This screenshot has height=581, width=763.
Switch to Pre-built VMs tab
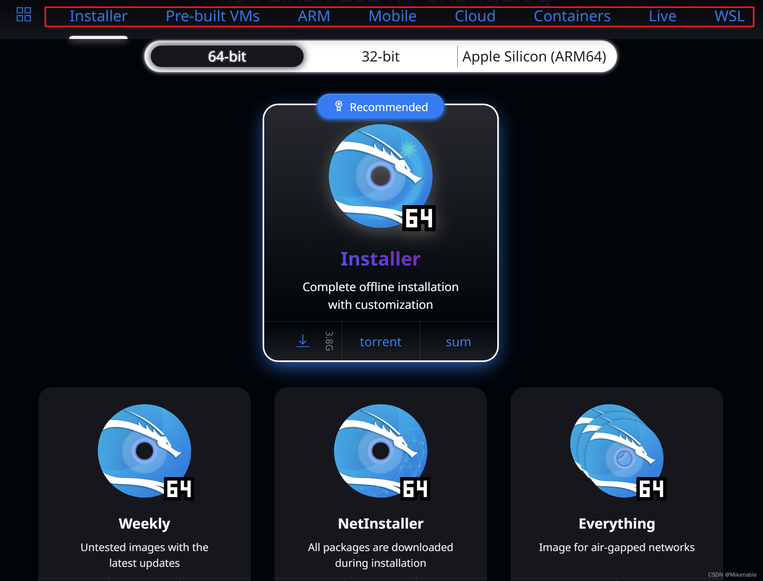(x=213, y=16)
